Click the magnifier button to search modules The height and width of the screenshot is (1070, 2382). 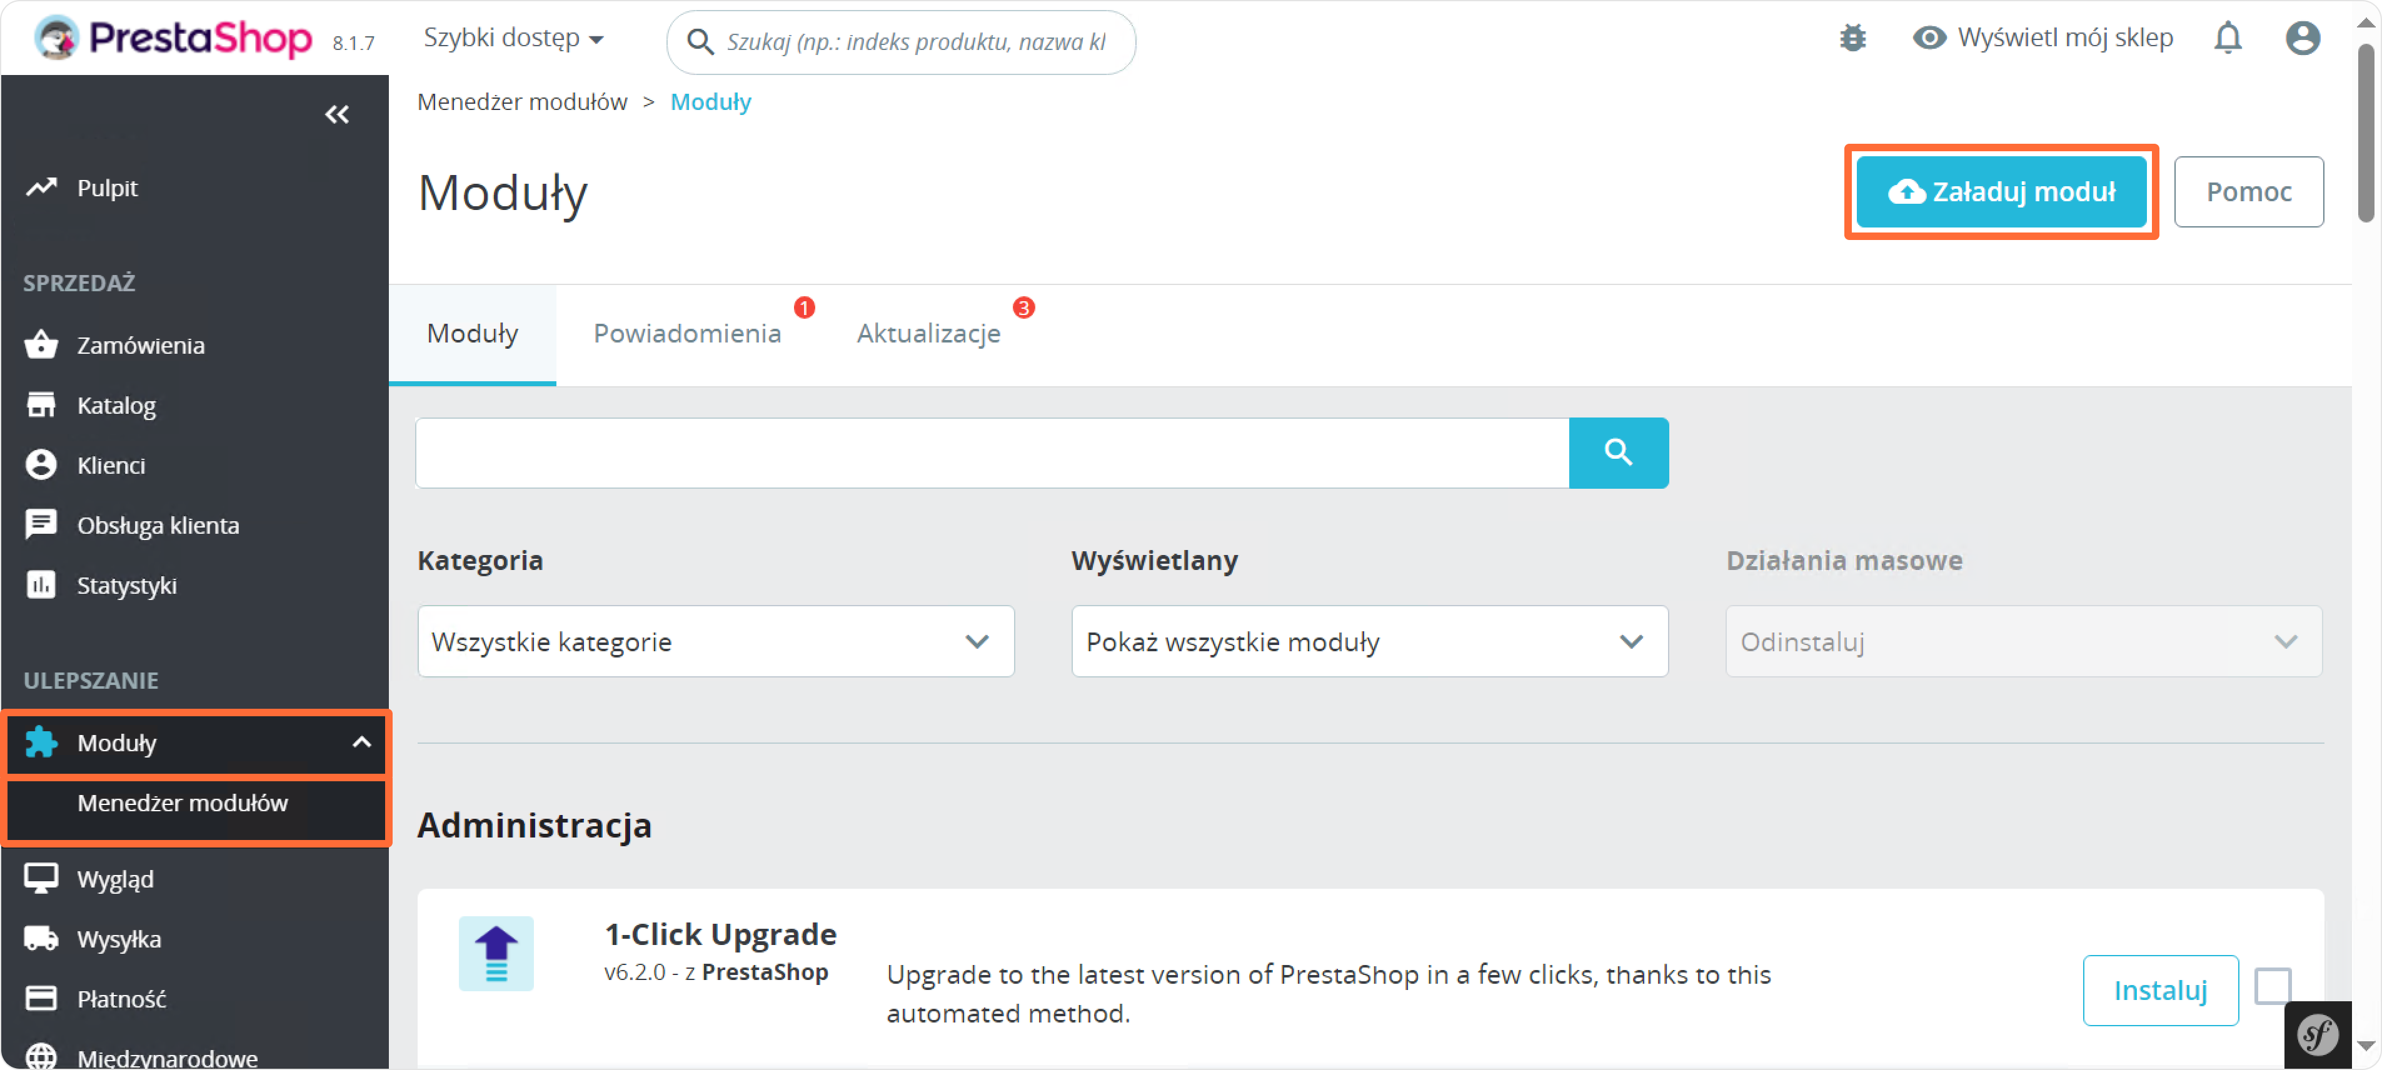[1618, 452]
